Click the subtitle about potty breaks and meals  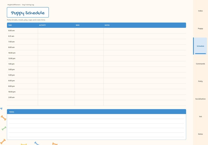[x=26, y=20]
